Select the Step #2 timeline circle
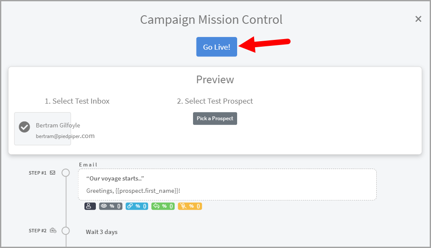The height and width of the screenshot is (248, 431). tap(65, 231)
